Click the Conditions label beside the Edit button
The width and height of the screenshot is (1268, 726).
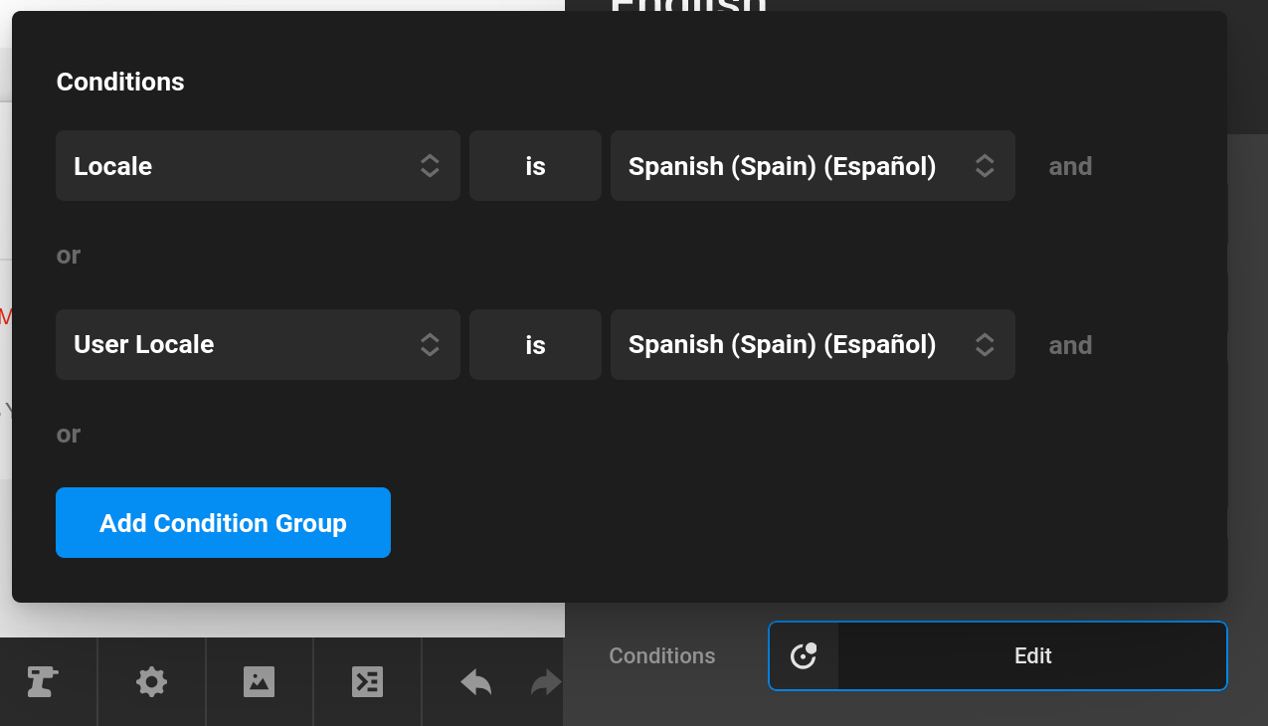(662, 655)
